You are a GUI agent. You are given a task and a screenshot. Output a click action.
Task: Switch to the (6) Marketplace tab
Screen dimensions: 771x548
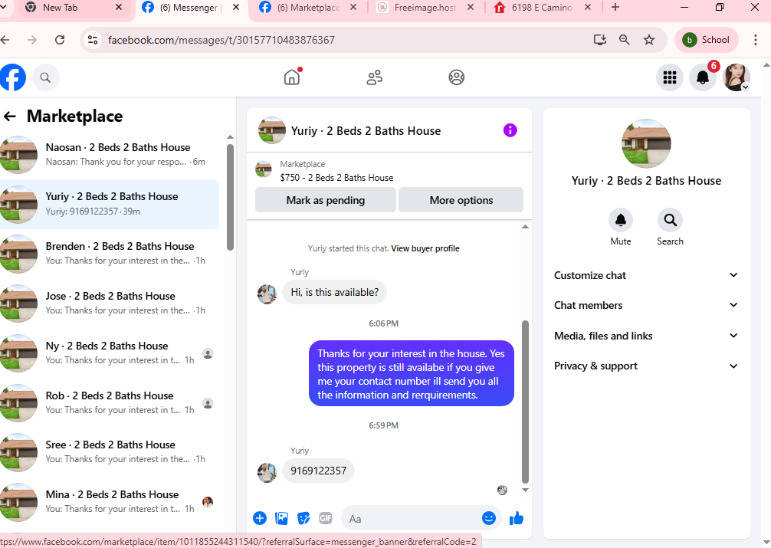click(308, 8)
